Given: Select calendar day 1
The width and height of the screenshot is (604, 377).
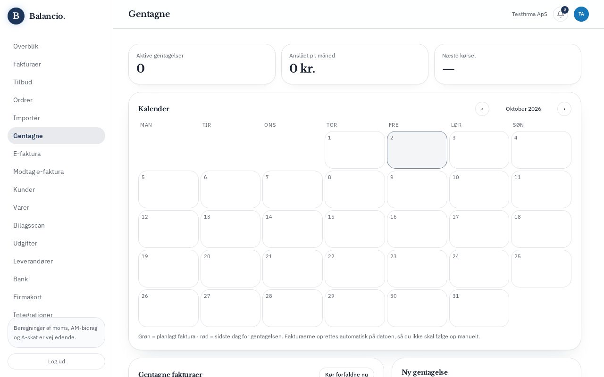Looking at the screenshot, I should (355, 150).
